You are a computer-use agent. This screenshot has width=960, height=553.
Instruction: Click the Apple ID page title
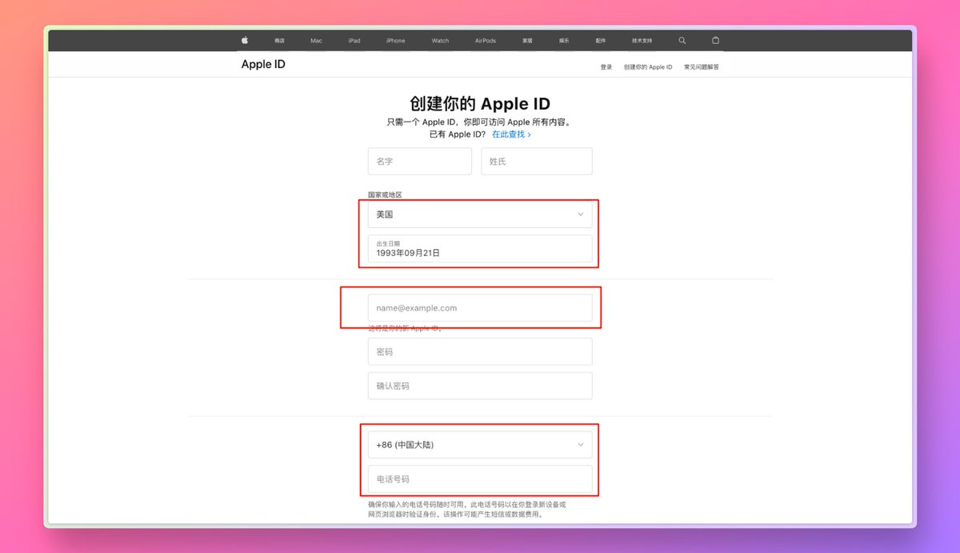click(263, 64)
